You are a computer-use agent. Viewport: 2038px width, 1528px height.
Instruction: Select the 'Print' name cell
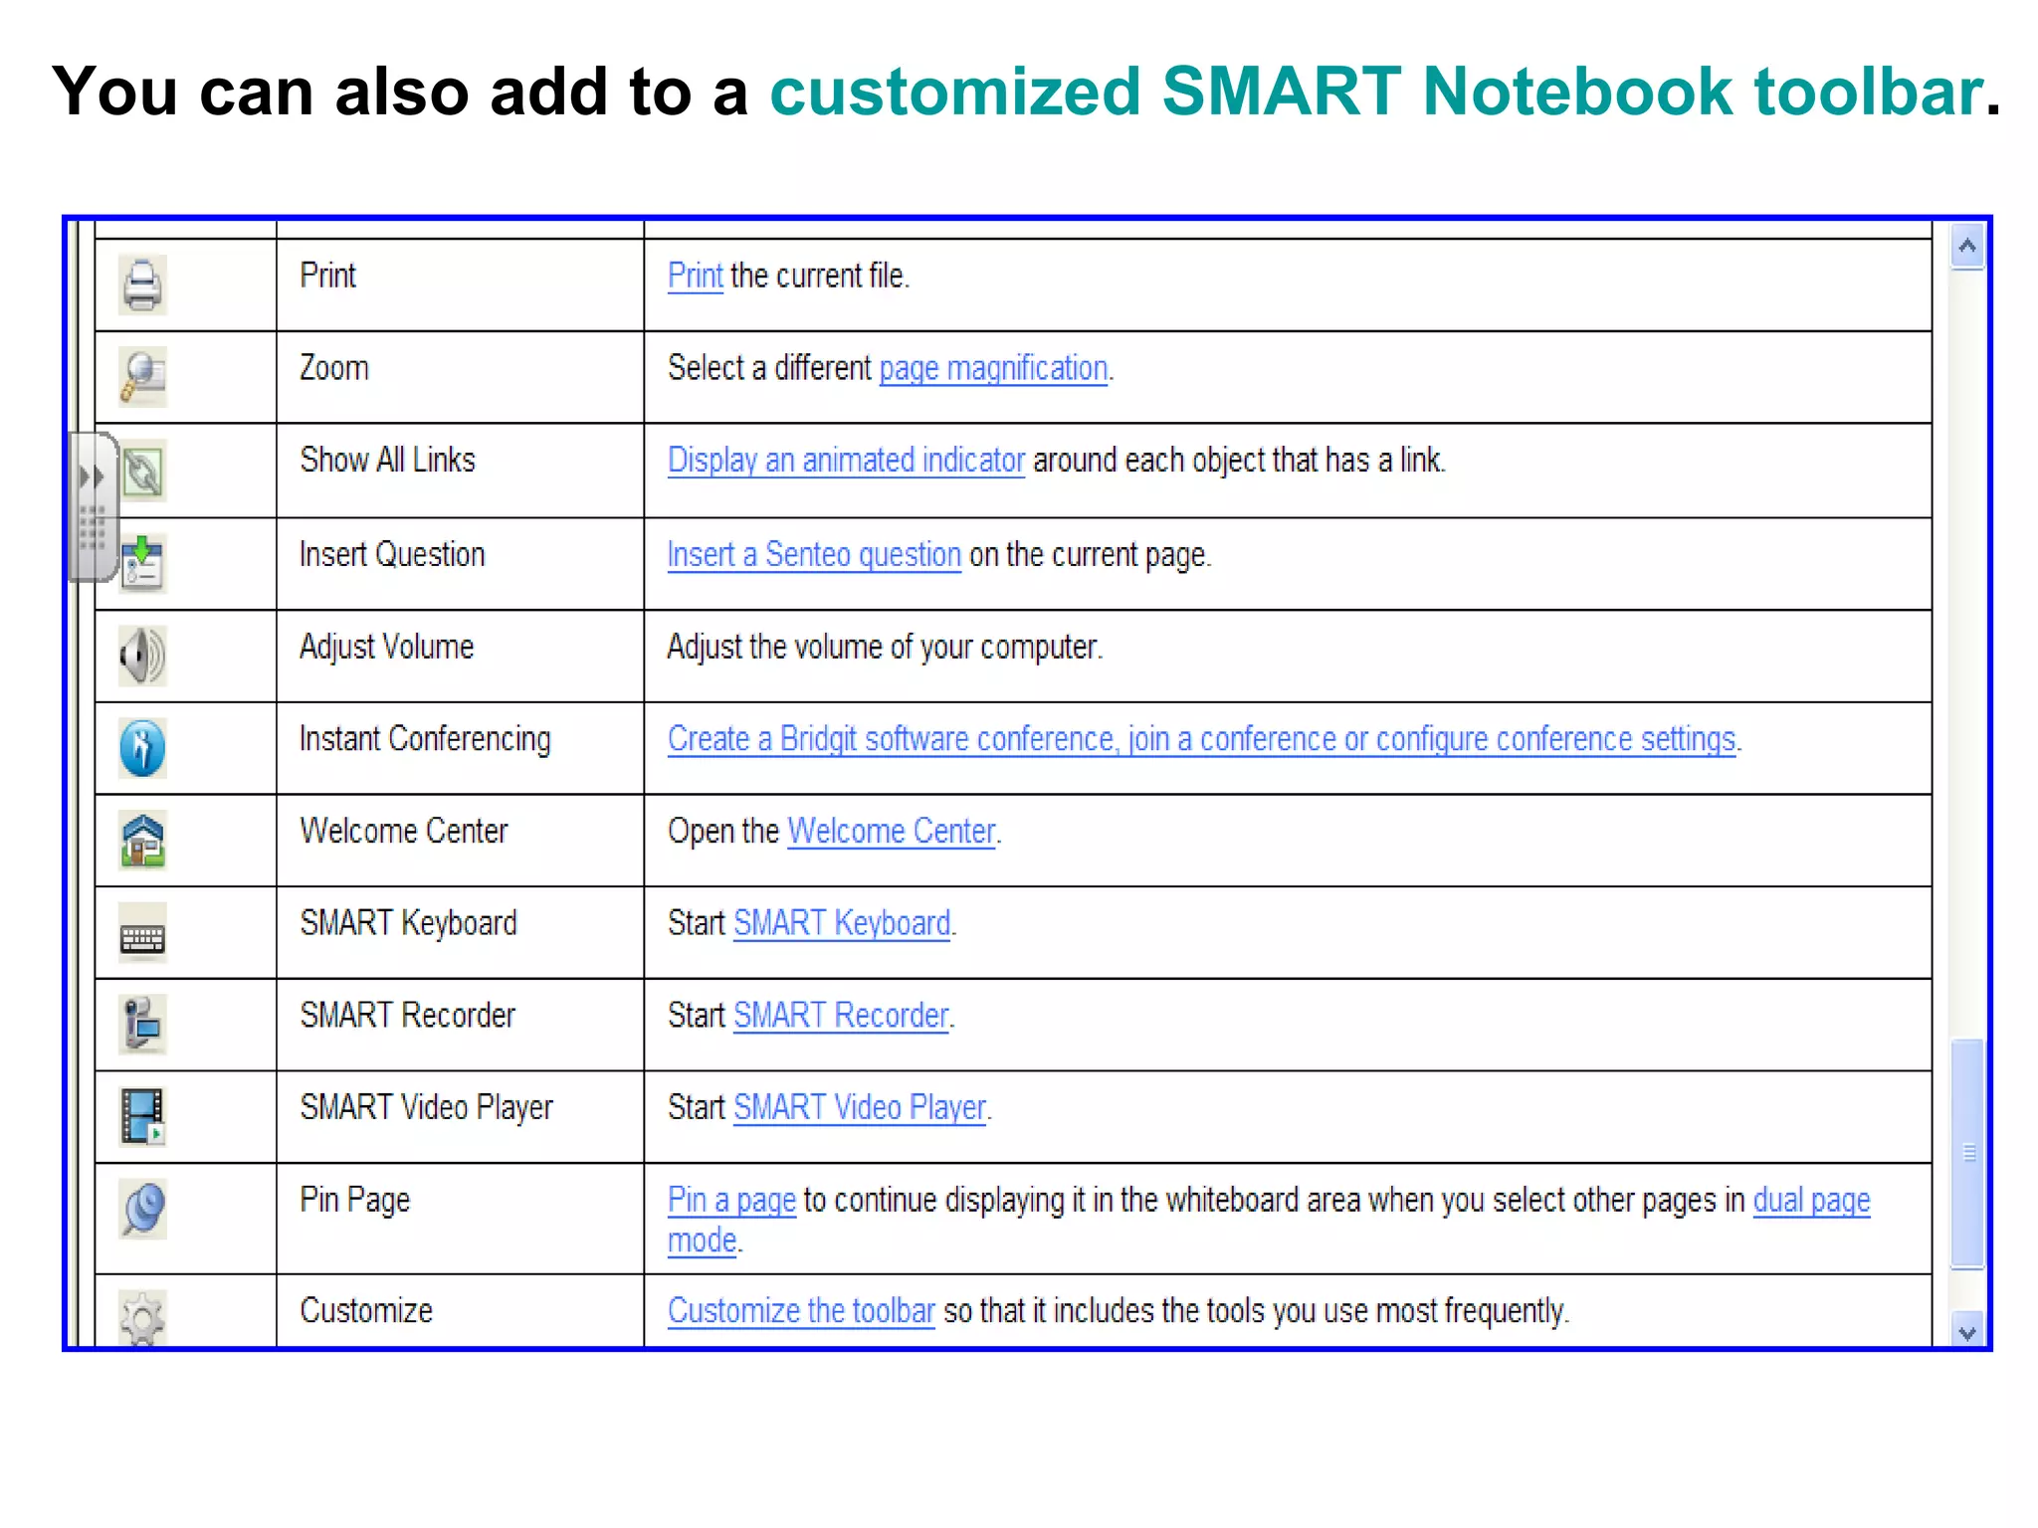click(x=460, y=285)
